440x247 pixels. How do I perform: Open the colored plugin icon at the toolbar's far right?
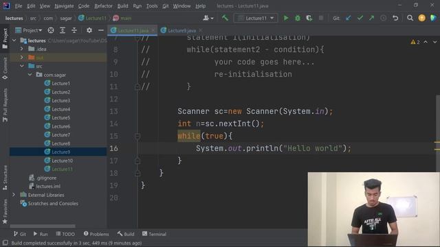433,19
